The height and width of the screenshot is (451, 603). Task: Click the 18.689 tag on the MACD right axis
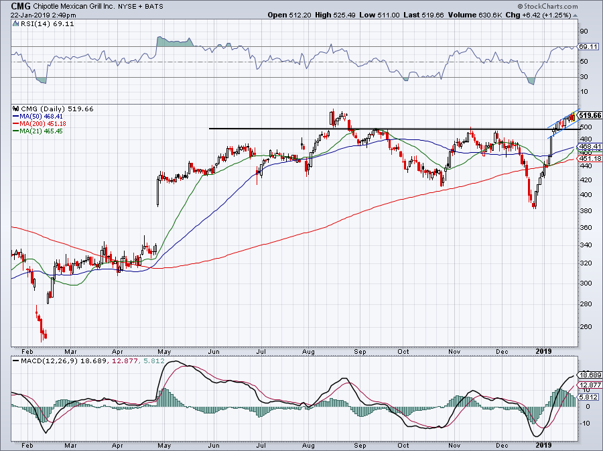click(590, 375)
